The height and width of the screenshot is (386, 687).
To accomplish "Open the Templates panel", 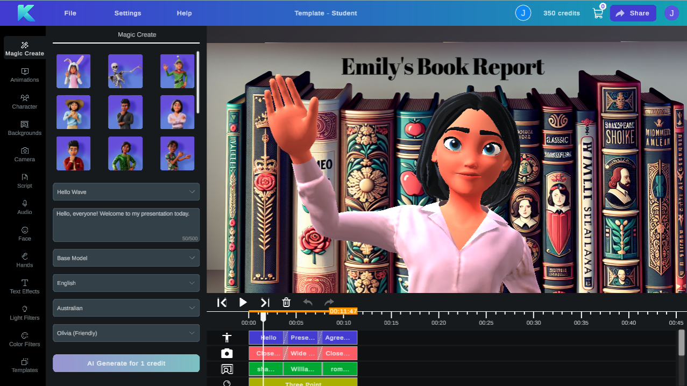I will coord(24,366).
